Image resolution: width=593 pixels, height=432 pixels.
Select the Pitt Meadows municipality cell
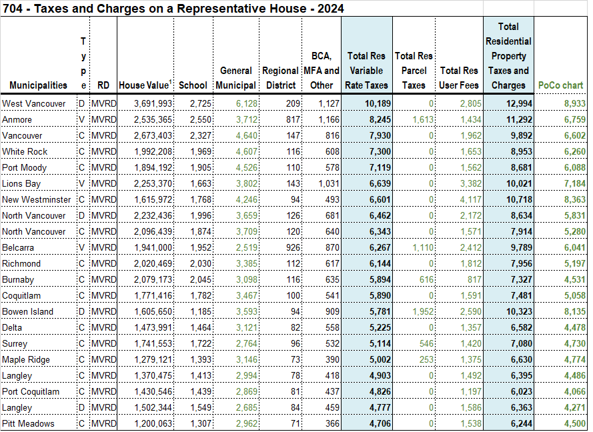[x=29, y=423]
